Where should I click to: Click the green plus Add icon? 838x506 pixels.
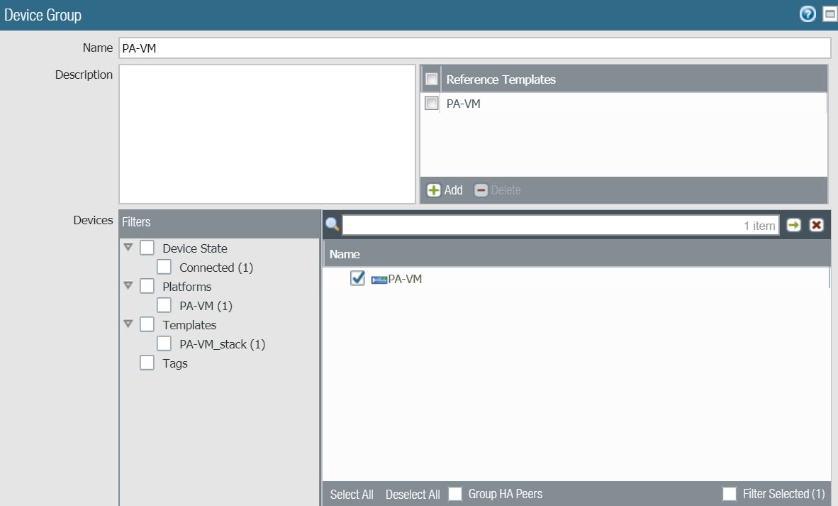click(433, 190)
